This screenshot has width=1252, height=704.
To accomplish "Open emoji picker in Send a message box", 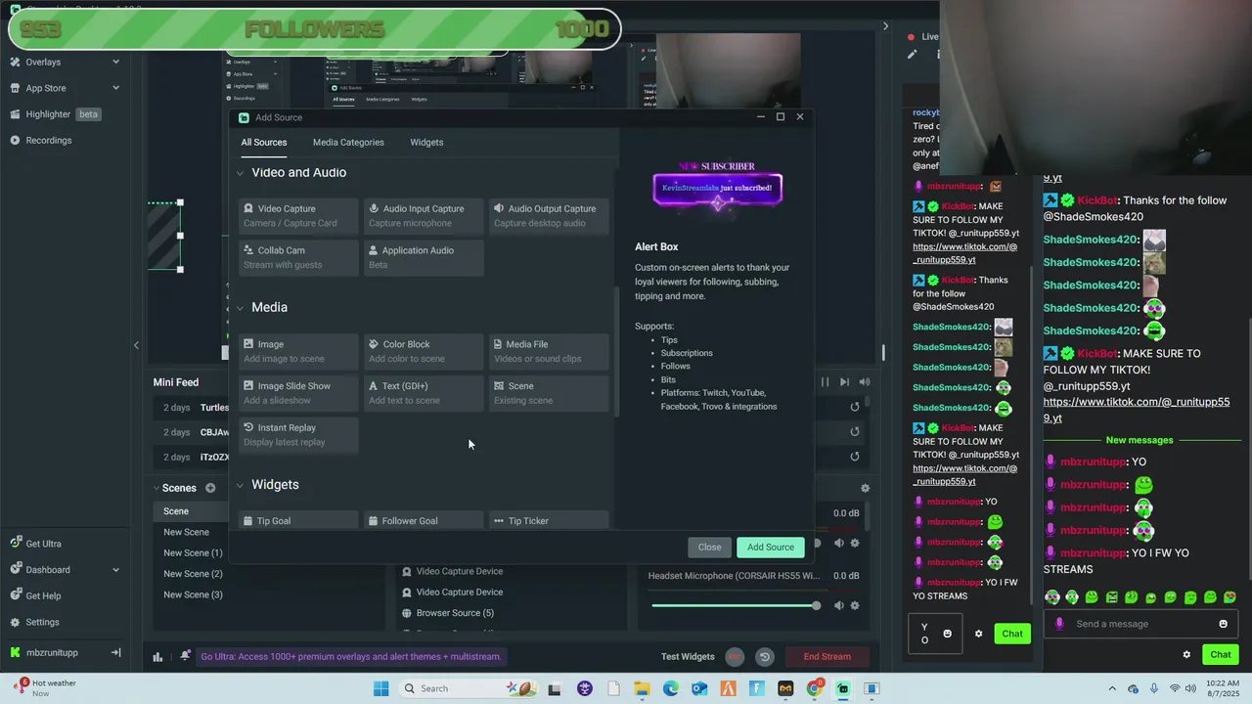I will pyautogui.click(x=1223, y=624).
